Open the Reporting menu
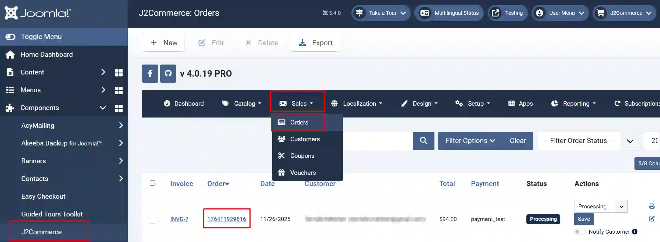The image size is (660, 242). point(573,104)
